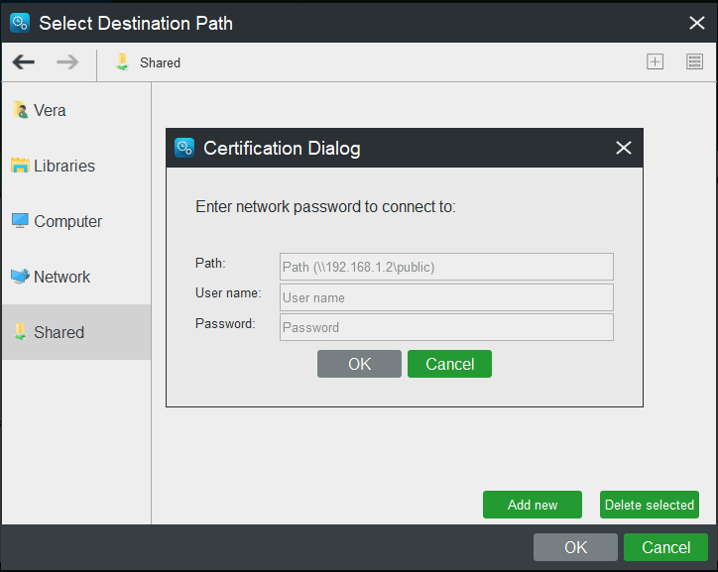The width and height of the screenshot is (718, 572).
Task: Click the Delete selected button
Action: 650,505
